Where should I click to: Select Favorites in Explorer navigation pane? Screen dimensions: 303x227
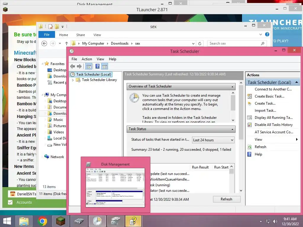(57, 64)
